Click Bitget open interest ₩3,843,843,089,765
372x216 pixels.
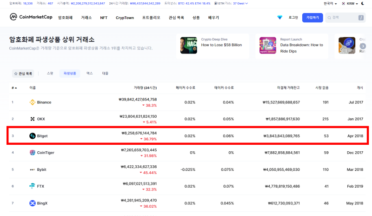click(282, 136)
